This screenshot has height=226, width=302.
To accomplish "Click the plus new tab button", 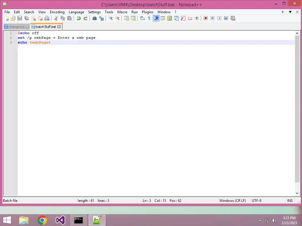I will coord(283,12).
